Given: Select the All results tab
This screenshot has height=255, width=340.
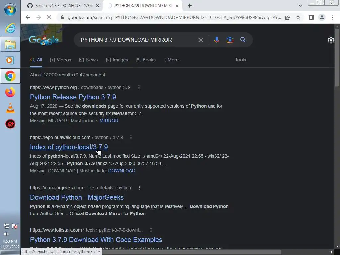Looking at the screenshot, I should click(36, 60).
